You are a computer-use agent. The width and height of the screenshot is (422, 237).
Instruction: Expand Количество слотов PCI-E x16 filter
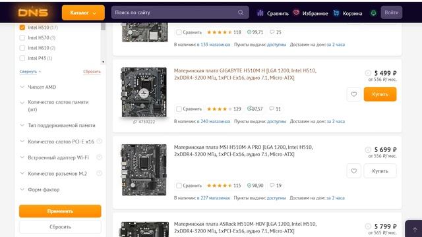click(61, 142)
